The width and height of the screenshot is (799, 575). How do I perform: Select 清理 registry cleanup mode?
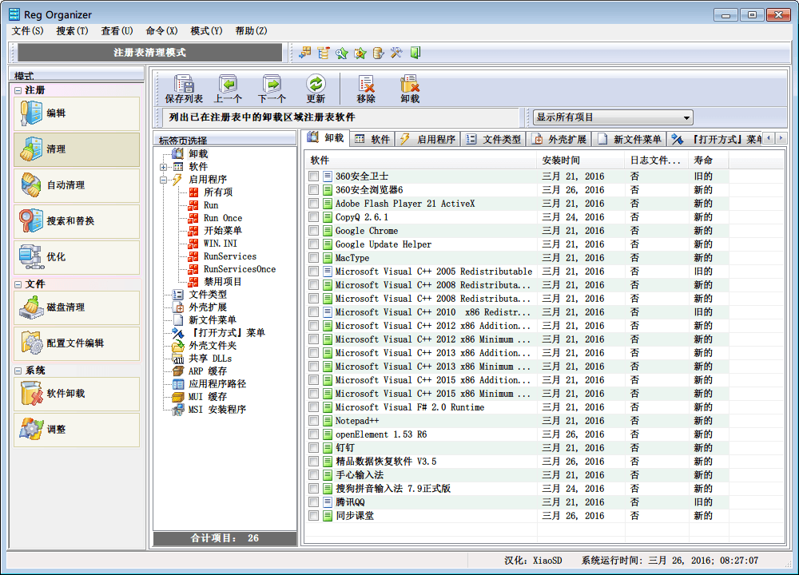pyautogui.click(x=77, y=149)
